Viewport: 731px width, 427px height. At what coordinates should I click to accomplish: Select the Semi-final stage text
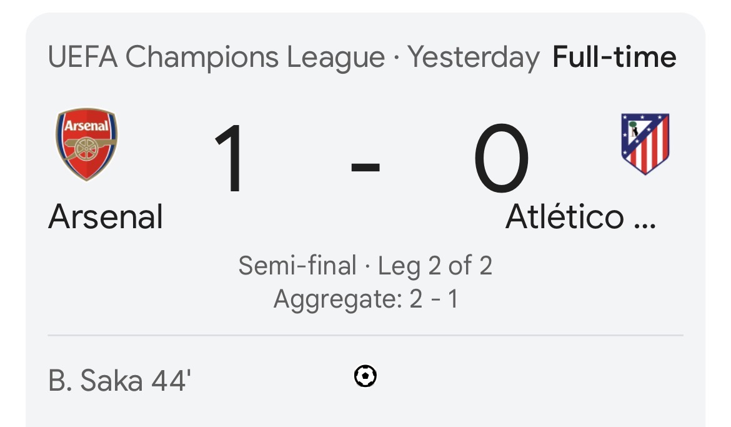(x=297, y=266)
